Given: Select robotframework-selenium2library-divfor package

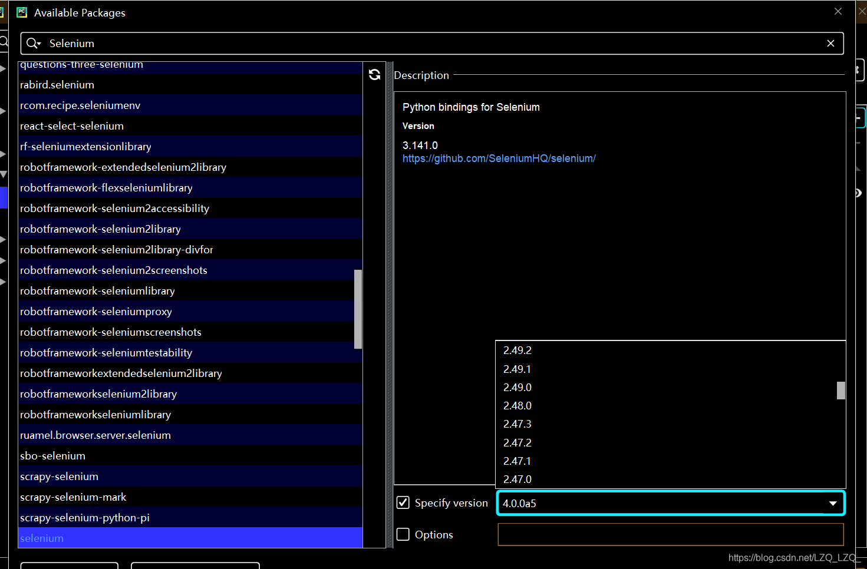Looking at the screenshot, I should (190, 249).
